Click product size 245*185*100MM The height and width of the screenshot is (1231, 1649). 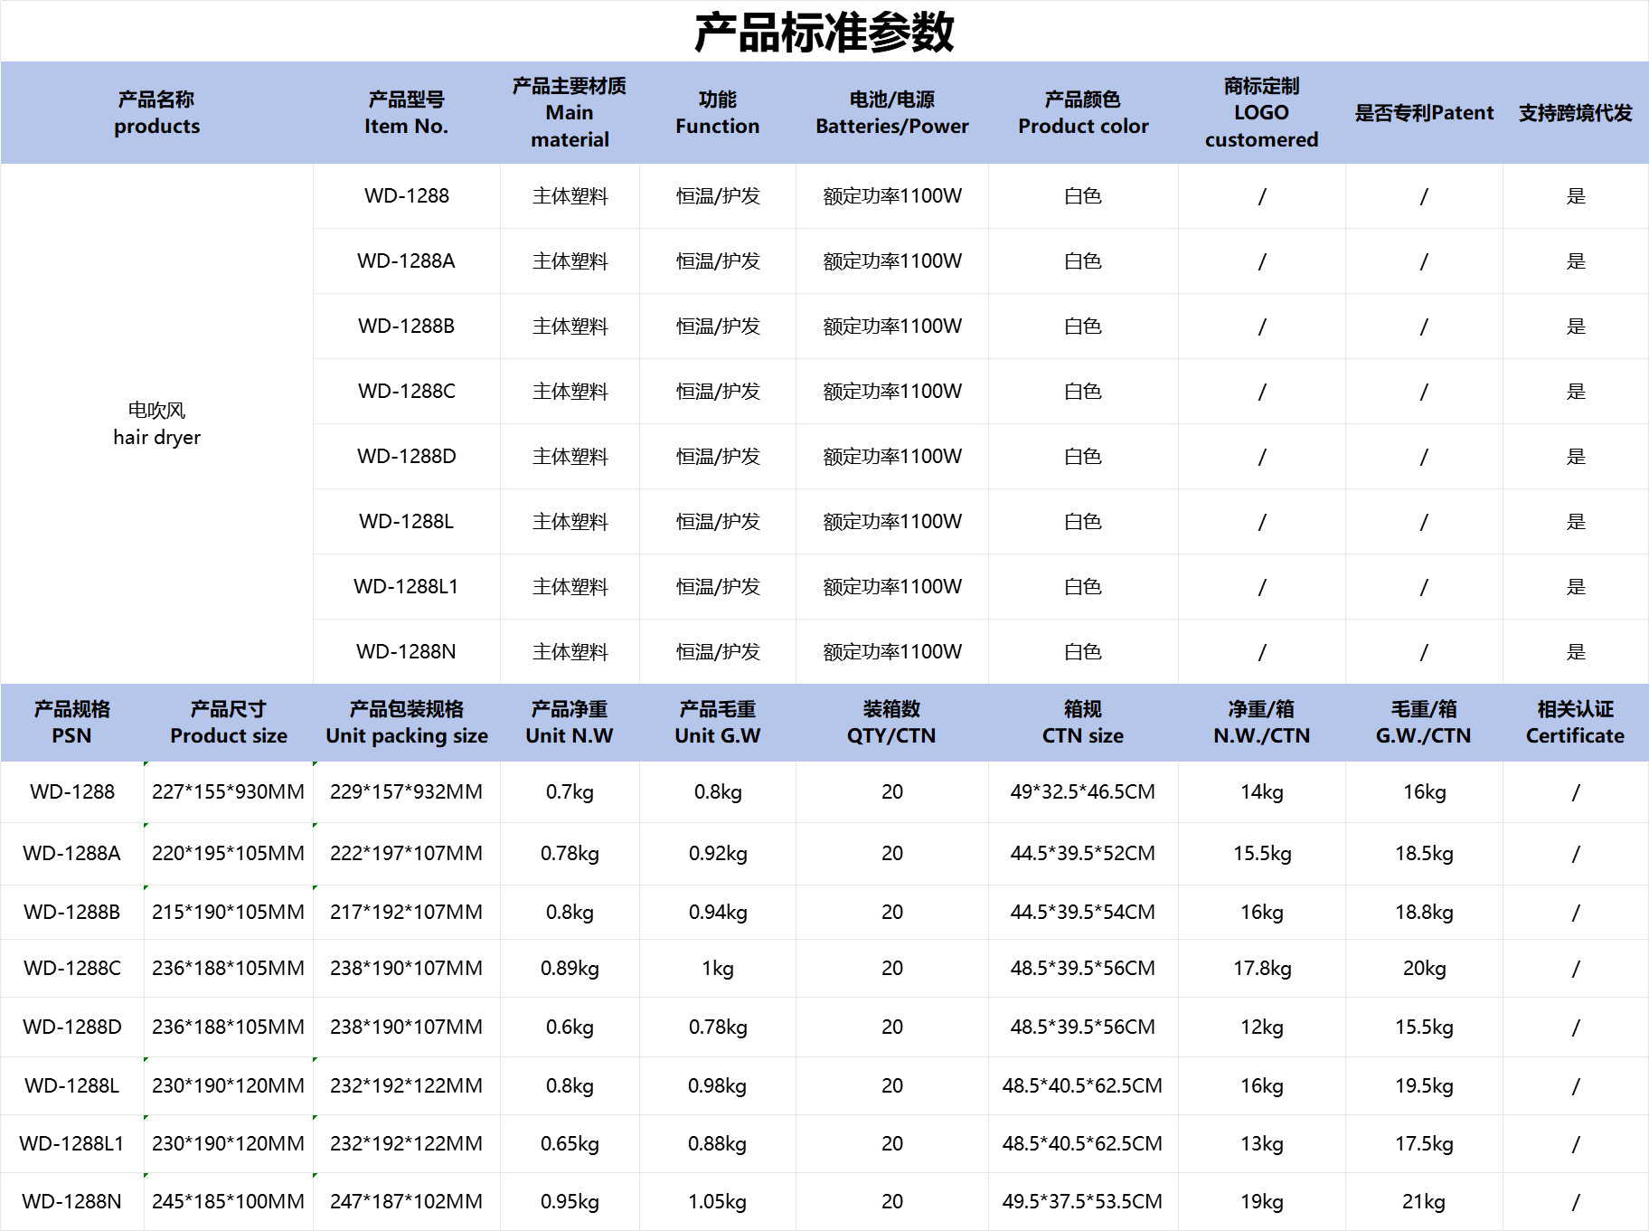tap(229, 1202)
